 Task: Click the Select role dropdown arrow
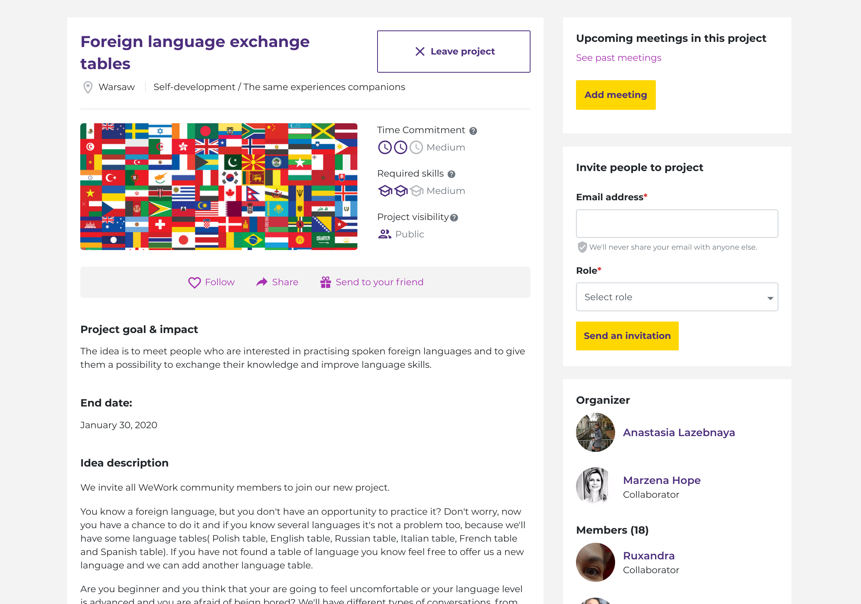pyautogui.click(x=770, y=298)
